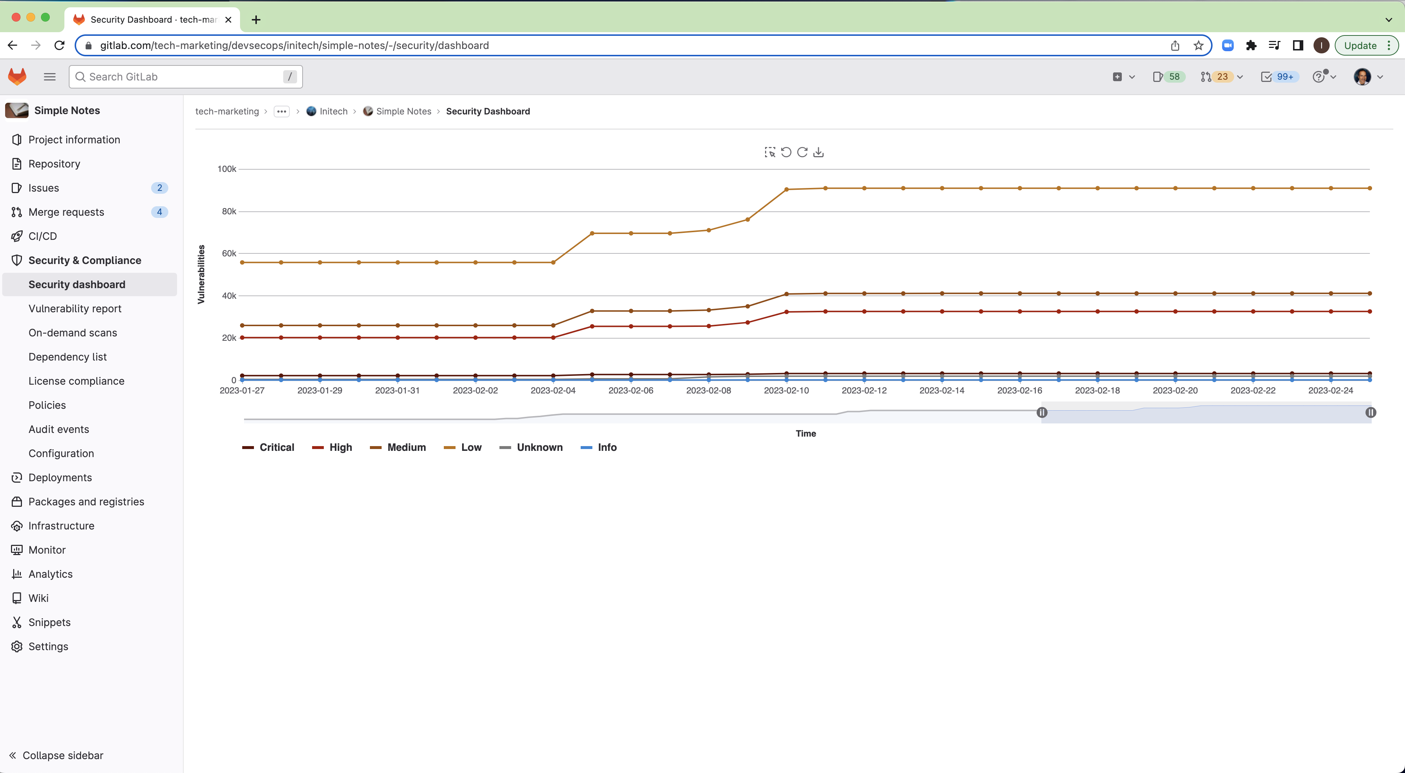Open the Vulnerability report from sidebar
Image resolution: width=1405 pixels, height=773 pixels.
[75, 308]
